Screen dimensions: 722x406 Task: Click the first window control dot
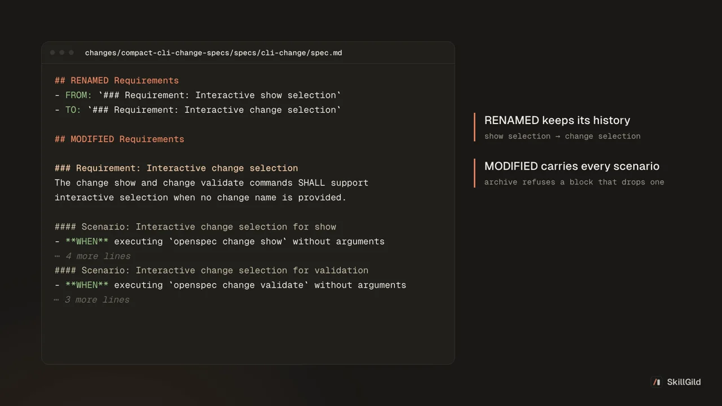[52, 52]
